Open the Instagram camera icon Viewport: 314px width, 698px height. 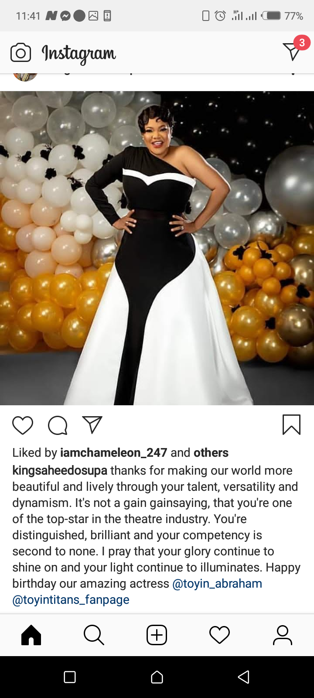click(x=20, y=53)
